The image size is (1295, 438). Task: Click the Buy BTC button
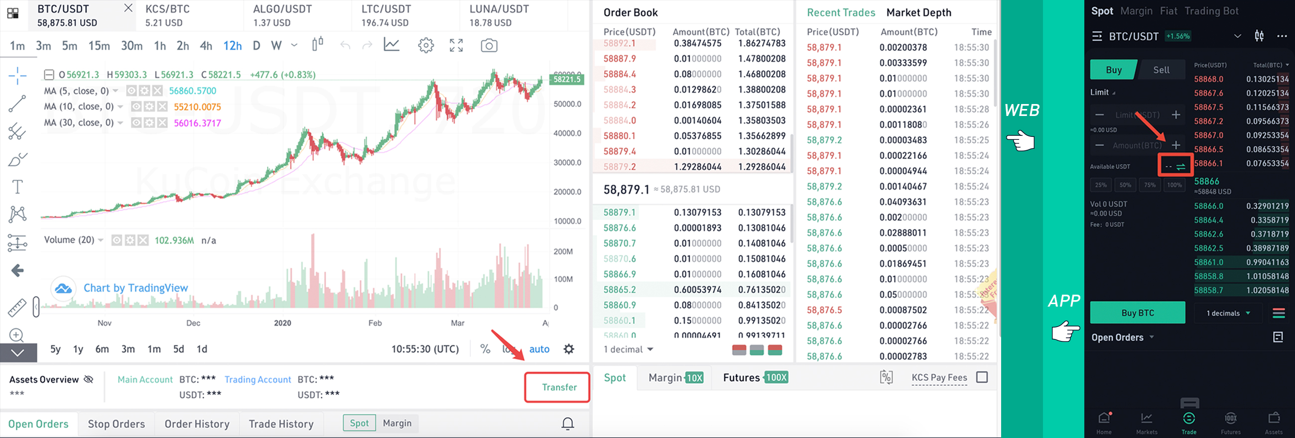1137,313
